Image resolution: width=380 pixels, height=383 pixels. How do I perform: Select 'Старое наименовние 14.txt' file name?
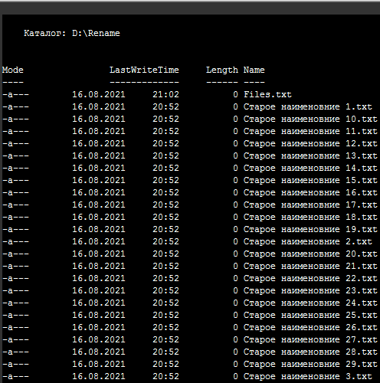point(310,168)
